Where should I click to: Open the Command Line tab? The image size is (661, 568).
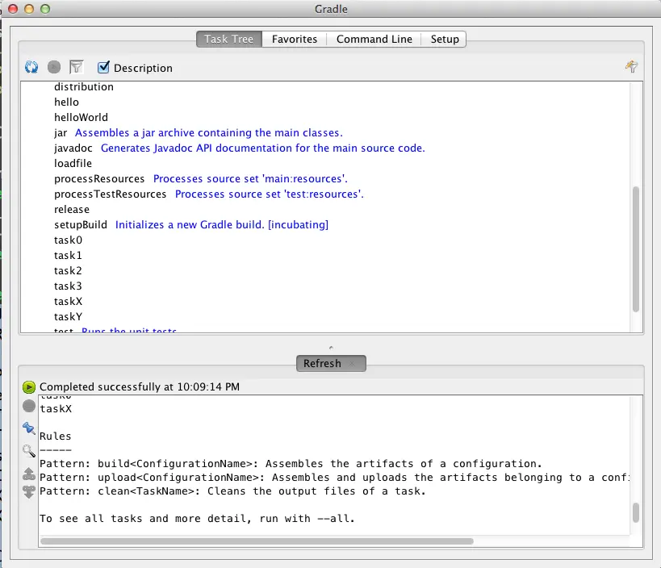click(x=374, y=40)
